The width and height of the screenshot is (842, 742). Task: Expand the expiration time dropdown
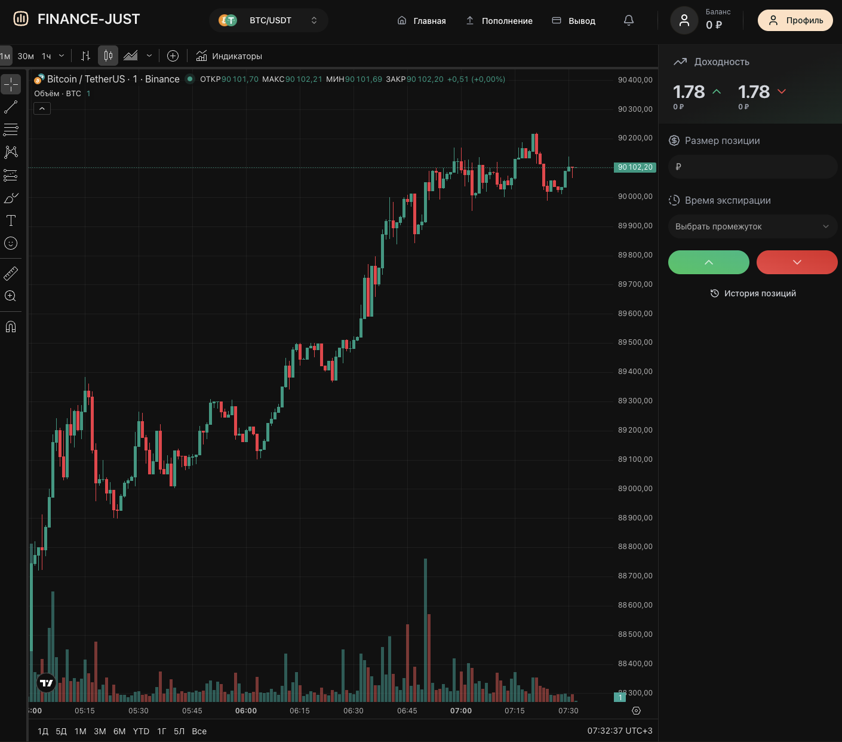pos(752,226)
